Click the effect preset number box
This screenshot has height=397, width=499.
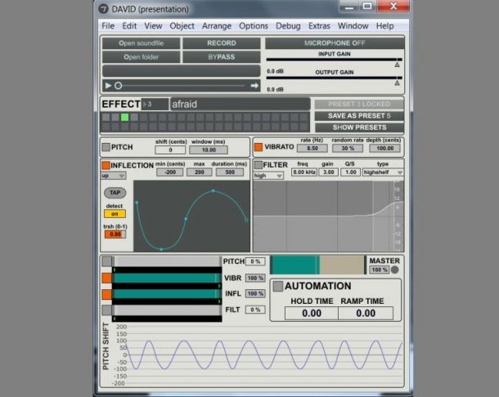click(x=155, y=105)
